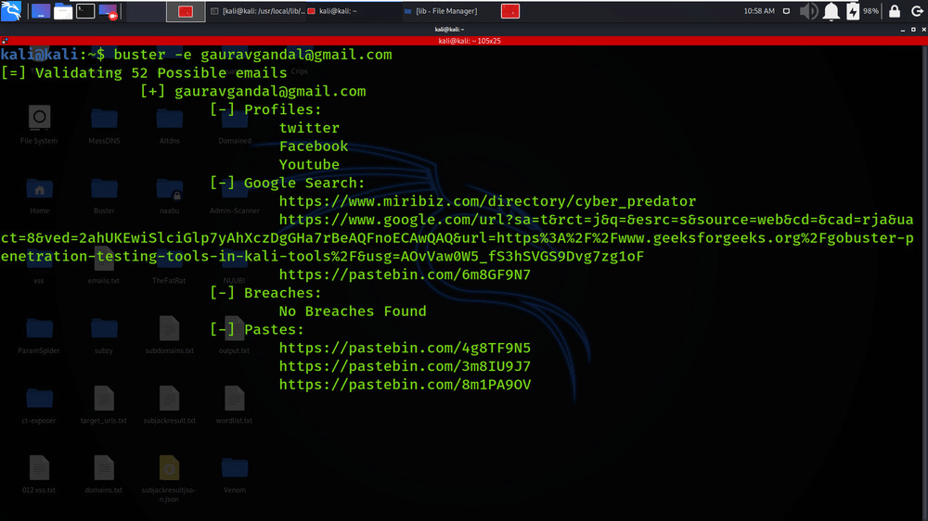Viewport: 928px width, 521px height.
Task: Open the Kali dragon applications menu
Action: tap(10, 10)
